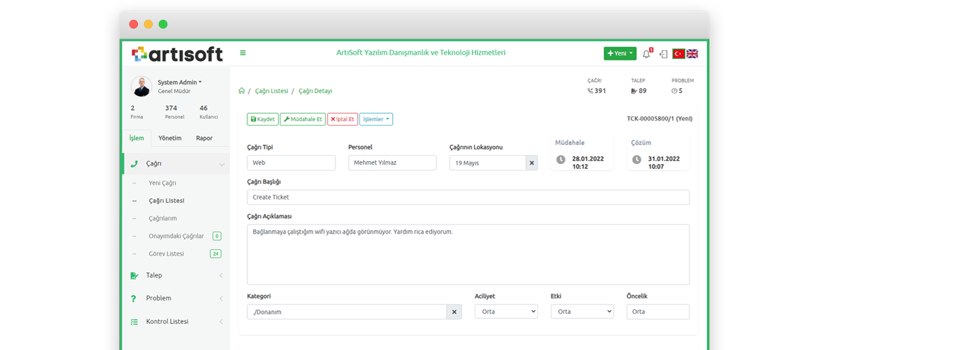Open the Etki dropdown

[x=582, y=312]
